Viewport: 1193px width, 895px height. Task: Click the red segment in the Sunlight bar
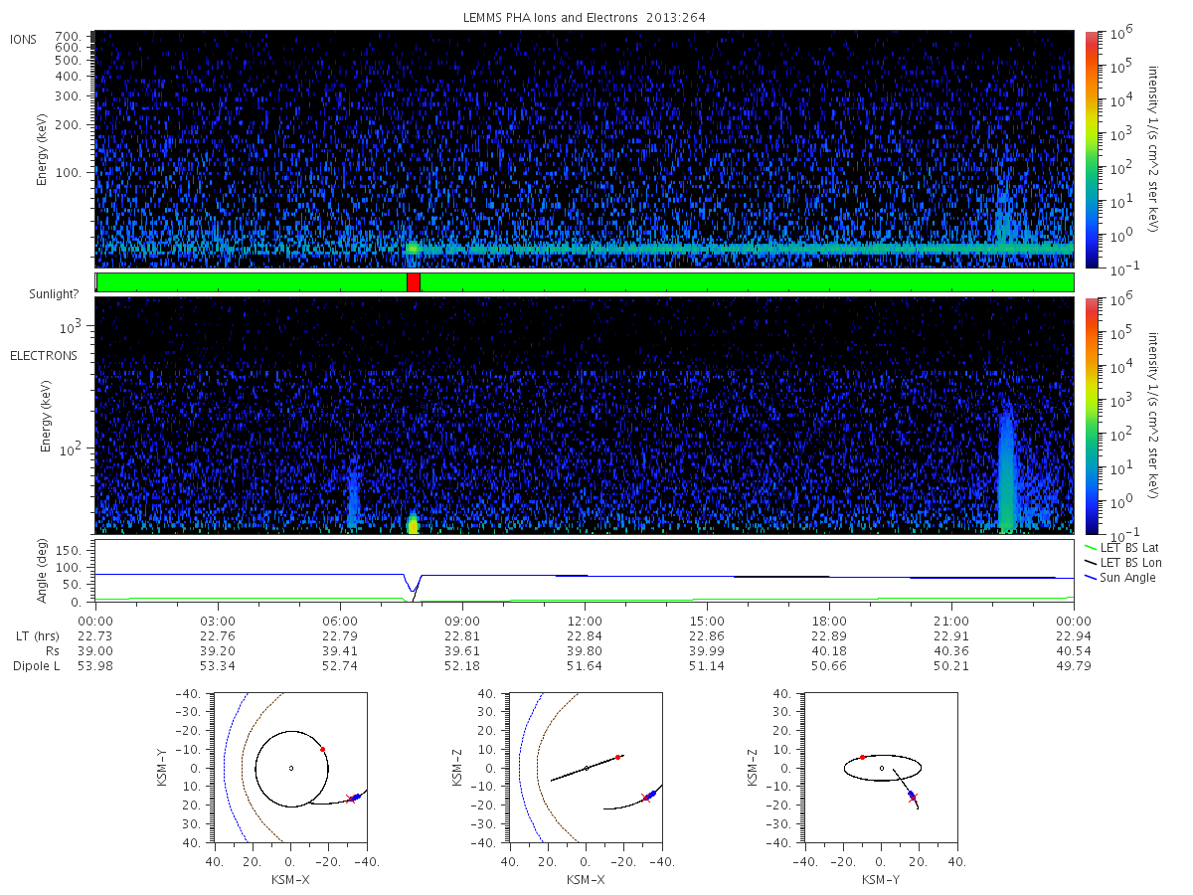[414, 282]
